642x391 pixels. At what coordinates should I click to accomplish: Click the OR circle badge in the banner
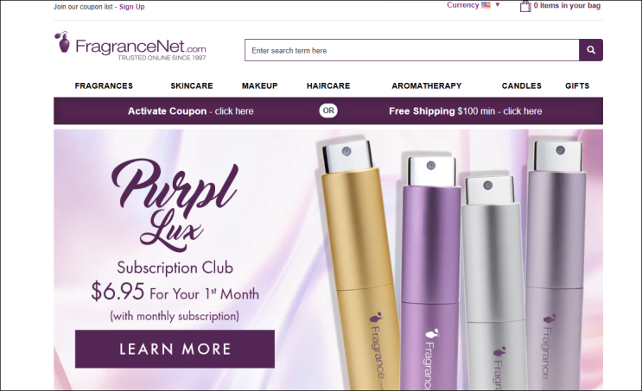tap(328, 110)
